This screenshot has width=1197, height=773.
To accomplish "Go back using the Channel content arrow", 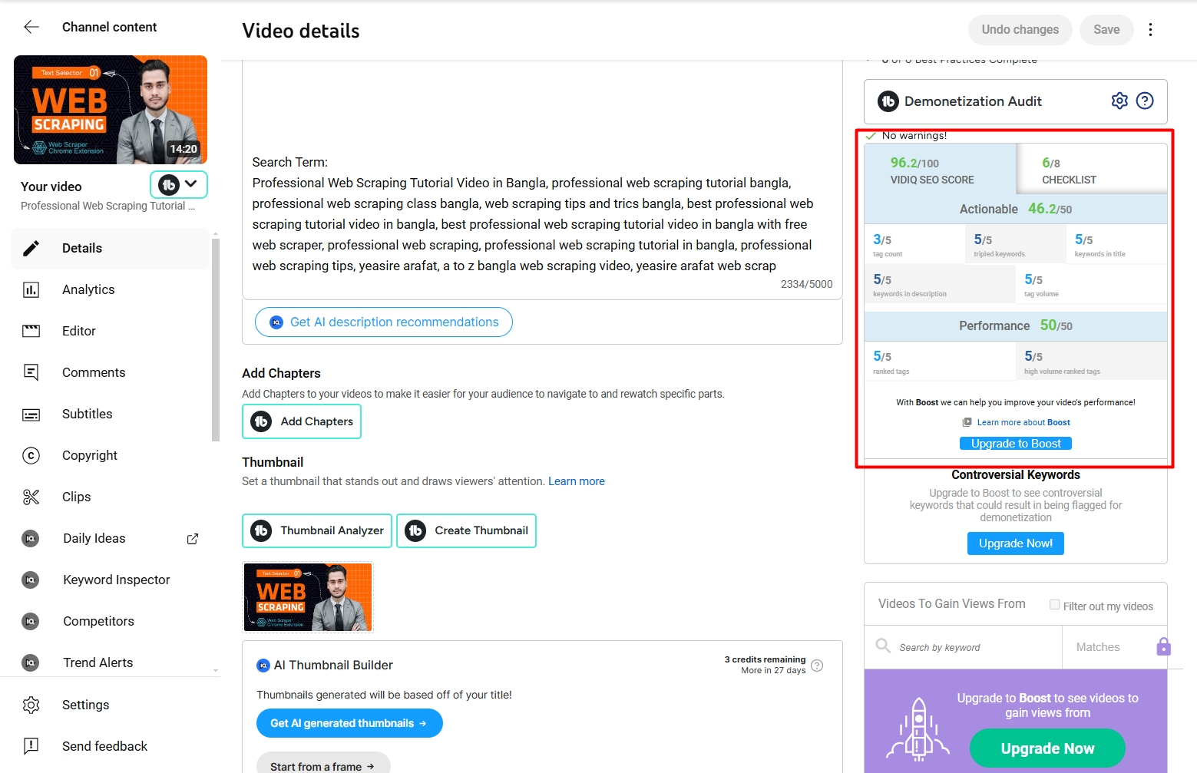I will (31, 27).
